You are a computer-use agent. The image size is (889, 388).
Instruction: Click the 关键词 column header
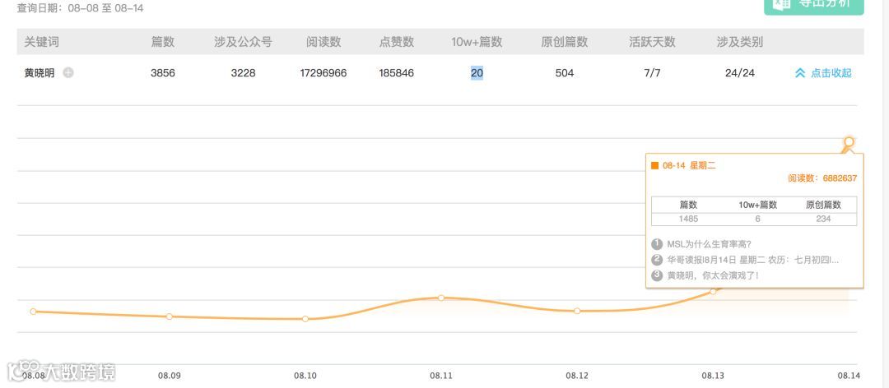(x=41, y=42)
